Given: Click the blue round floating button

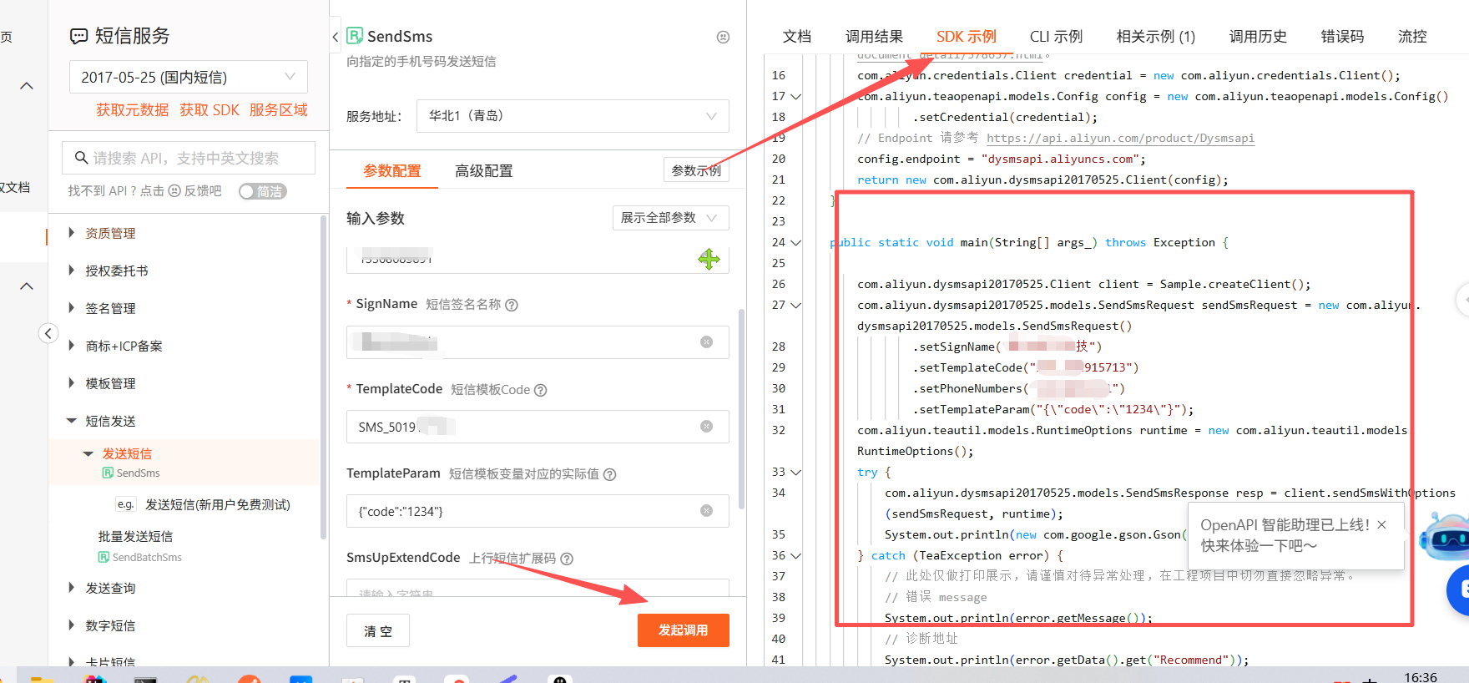Looking at the screenshot, I should point(1458,589).
